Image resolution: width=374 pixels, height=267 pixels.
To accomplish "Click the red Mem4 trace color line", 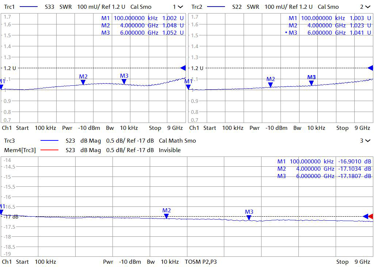I will click(49, 150).
